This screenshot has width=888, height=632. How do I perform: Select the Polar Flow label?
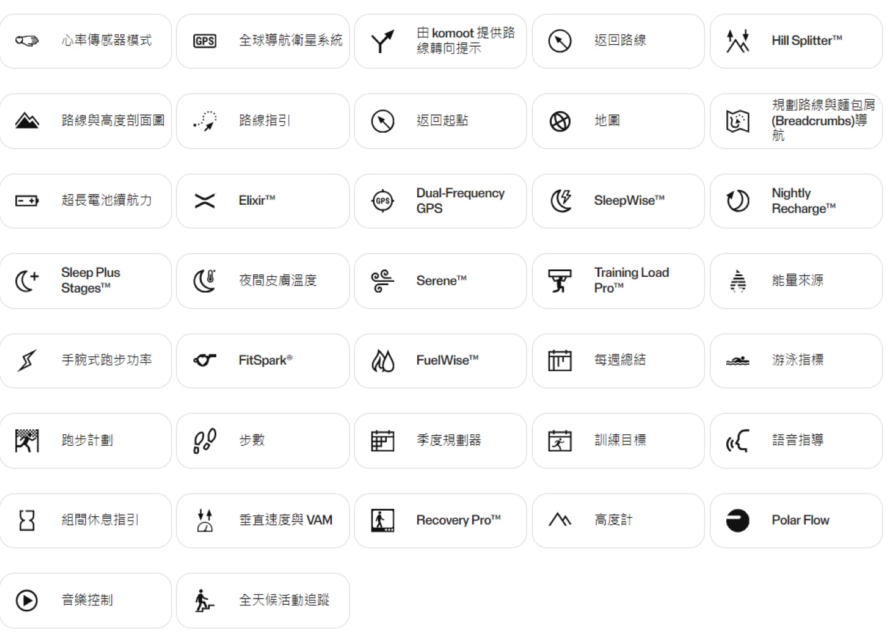tap(801, 520)
